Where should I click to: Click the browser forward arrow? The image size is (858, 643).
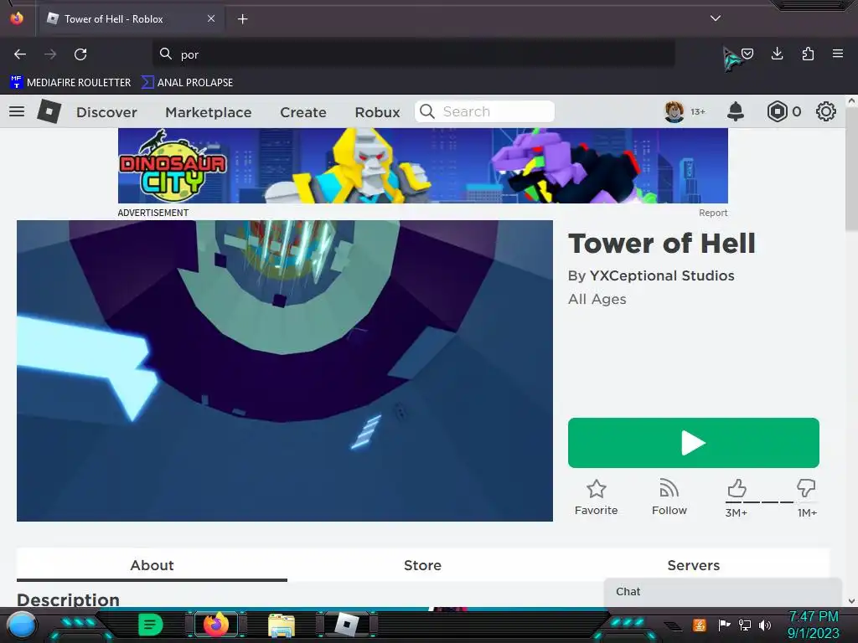click(x=50, y=54)
